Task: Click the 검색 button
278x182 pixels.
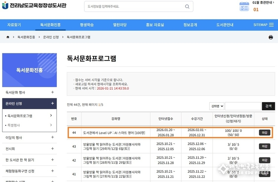Action: coord(268,106)
